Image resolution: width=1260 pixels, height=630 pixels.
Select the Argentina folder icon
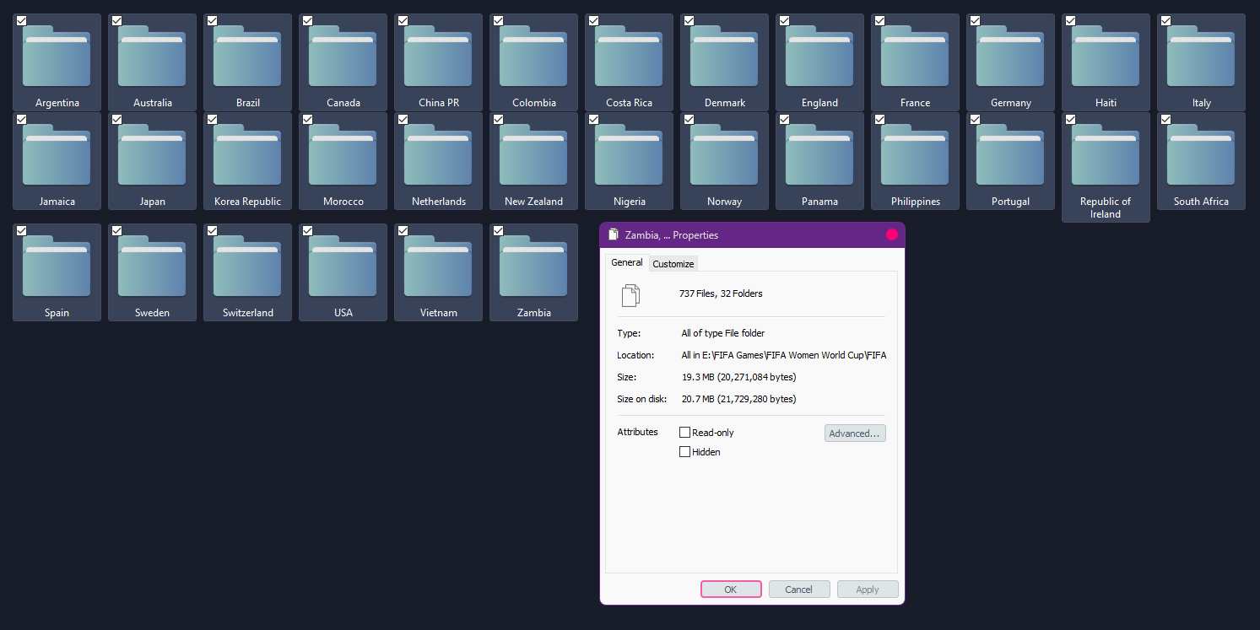57,57
